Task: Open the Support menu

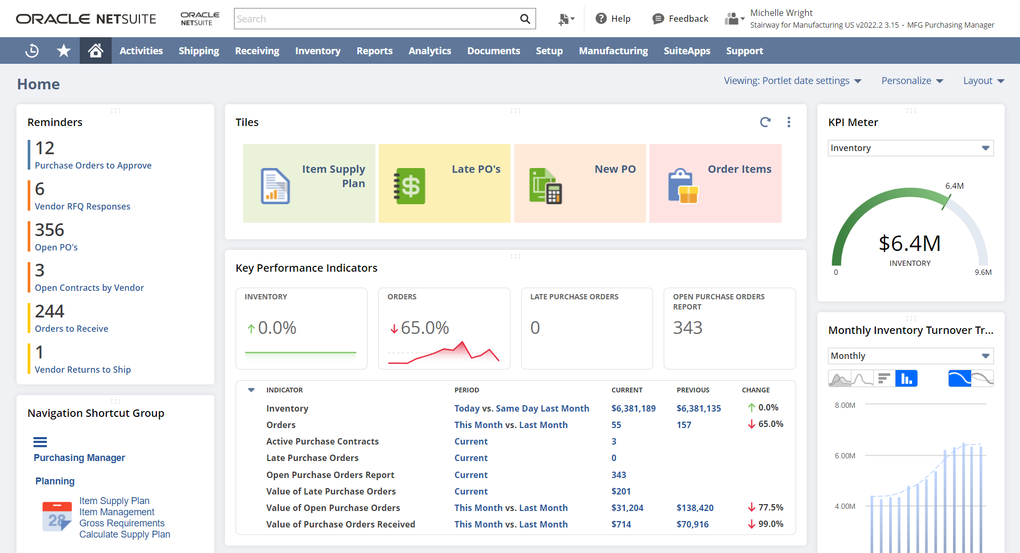Action: click(x=745, y=51)
